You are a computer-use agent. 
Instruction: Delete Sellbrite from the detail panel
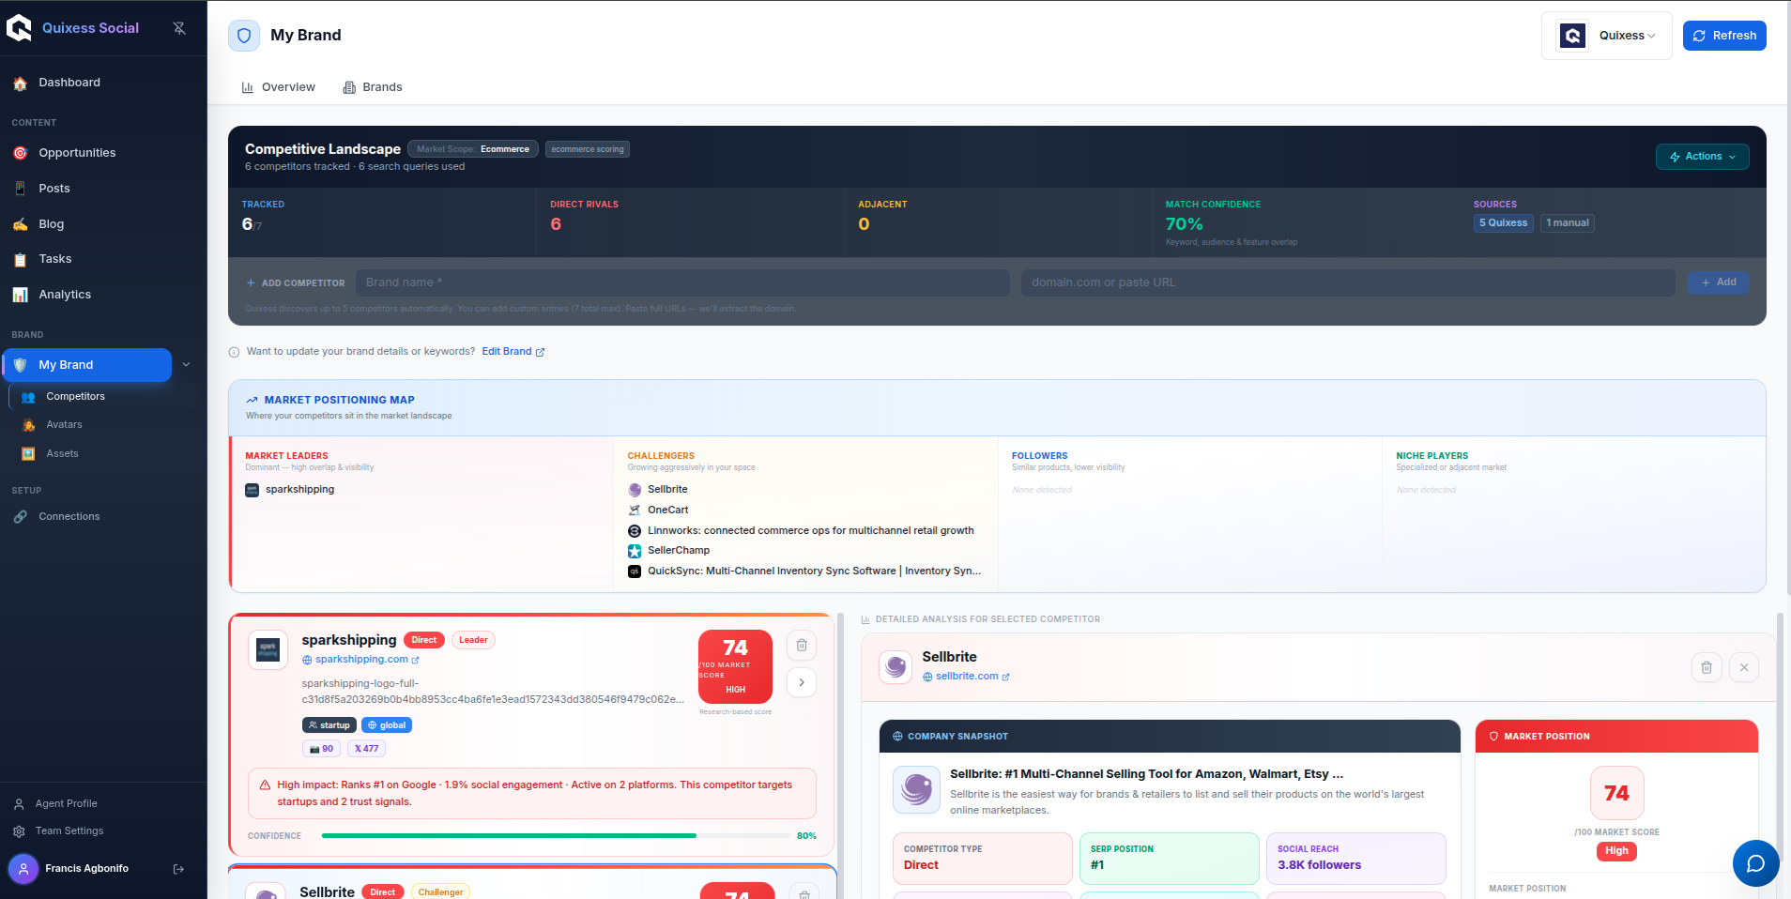point(1707,667)
